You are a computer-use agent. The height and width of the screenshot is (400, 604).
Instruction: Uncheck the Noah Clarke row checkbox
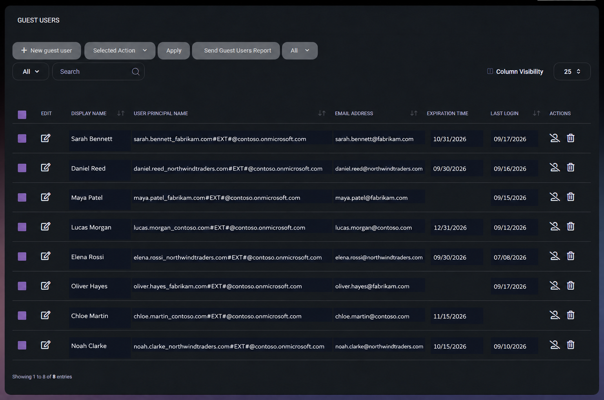[x=22, y=345]
